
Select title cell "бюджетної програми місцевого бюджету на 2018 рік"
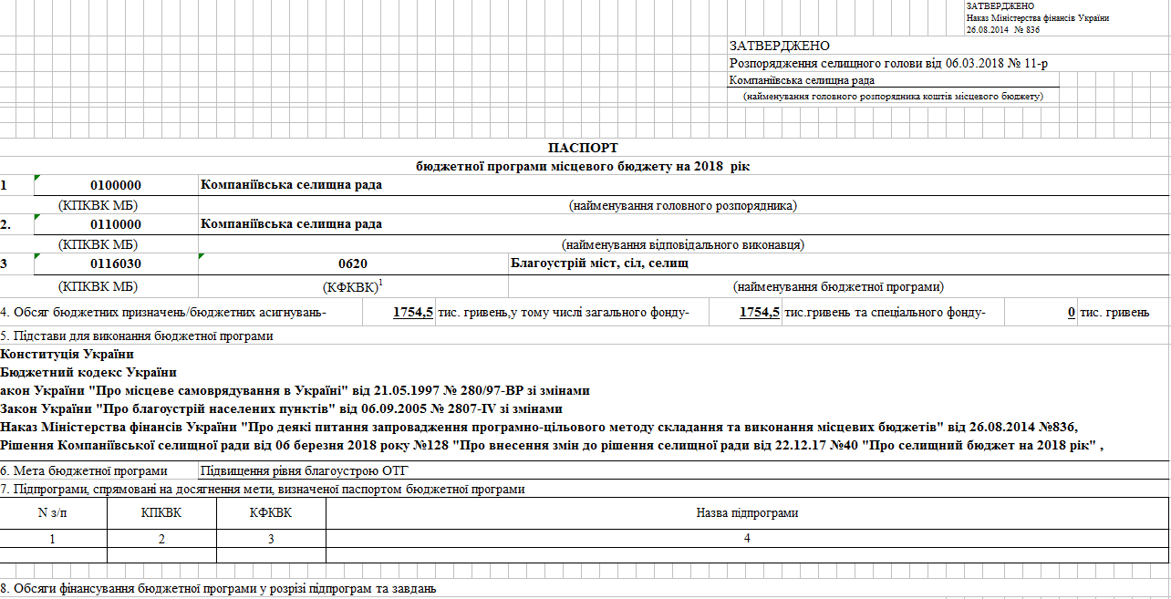(x=583, y=166)
